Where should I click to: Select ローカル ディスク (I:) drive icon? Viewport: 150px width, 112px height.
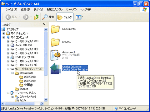pos(12,65)
